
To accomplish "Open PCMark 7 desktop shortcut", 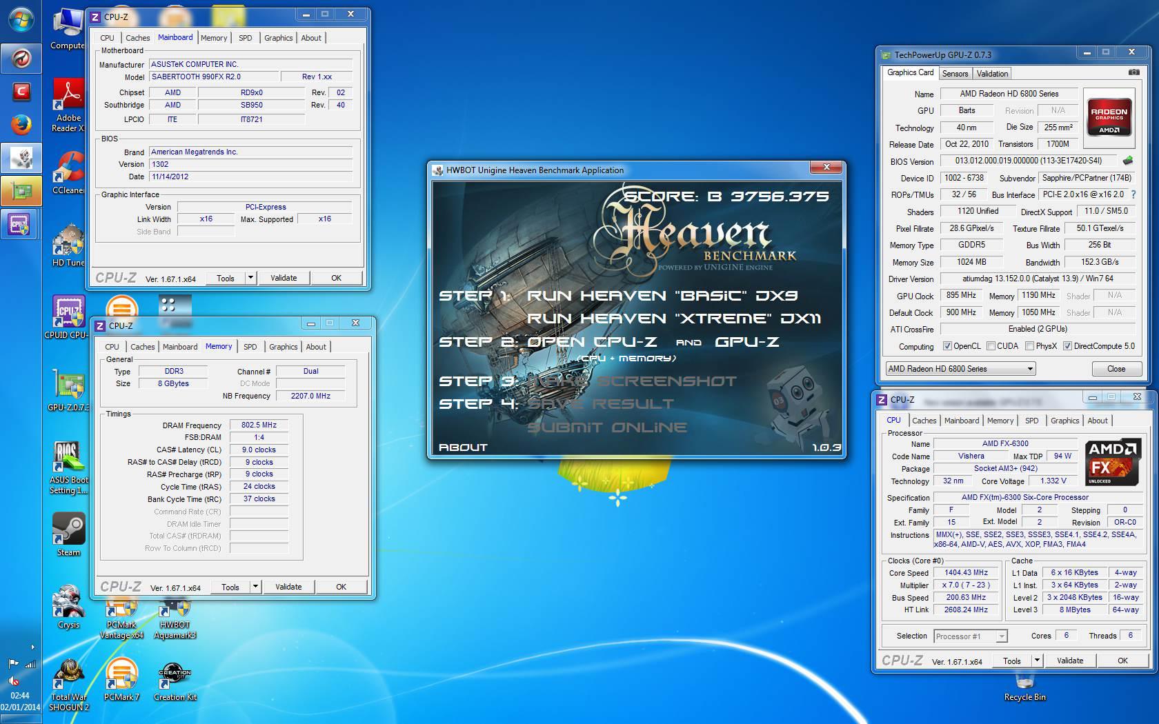I will coord(121,679).
